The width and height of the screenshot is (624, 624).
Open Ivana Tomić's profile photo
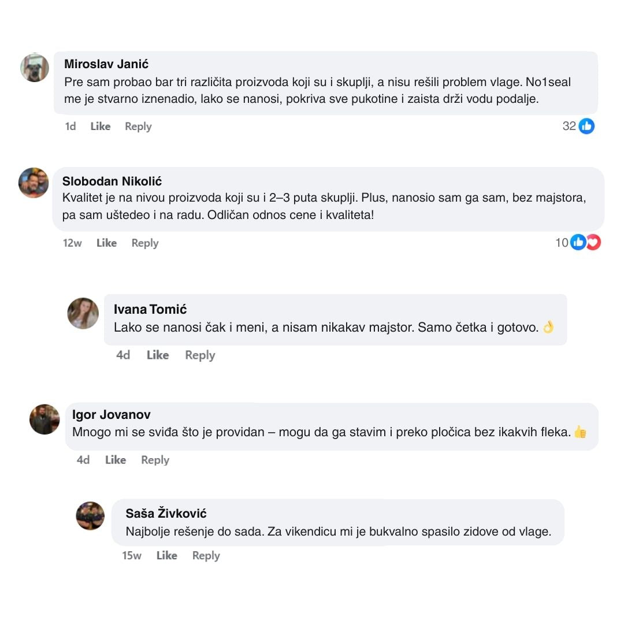tap(83, 313)
